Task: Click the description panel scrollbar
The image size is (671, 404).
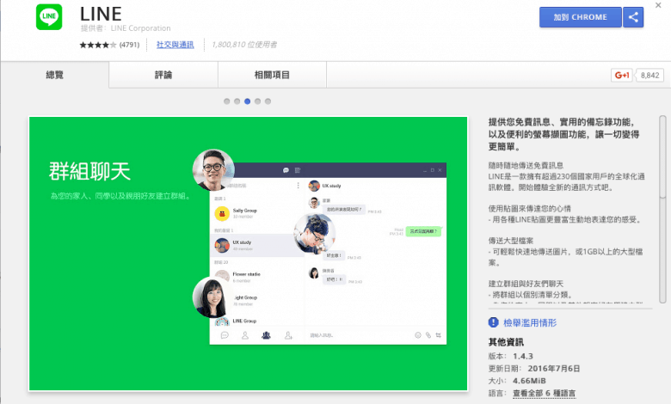Action: 662,209
